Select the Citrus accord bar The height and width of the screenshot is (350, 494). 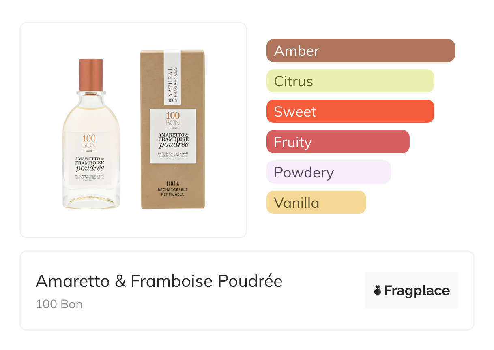point(350,81)
